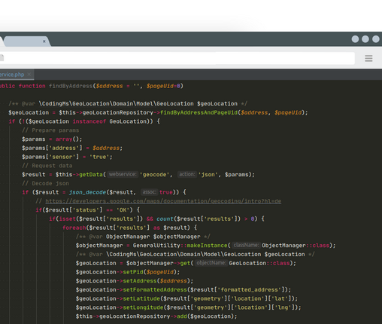Click the $params = array() line
The height and width of the screenshot is (324, 382).
[x=52, y=139]
